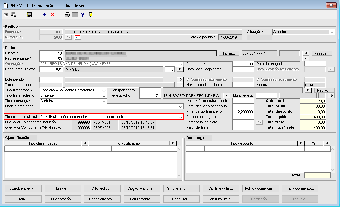Open the Item... button
340x207 pixels.
(x=23, y=199)
